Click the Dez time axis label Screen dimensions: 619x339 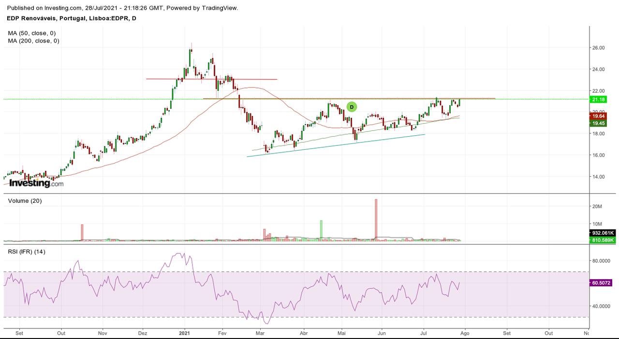(x=143, y=333)
